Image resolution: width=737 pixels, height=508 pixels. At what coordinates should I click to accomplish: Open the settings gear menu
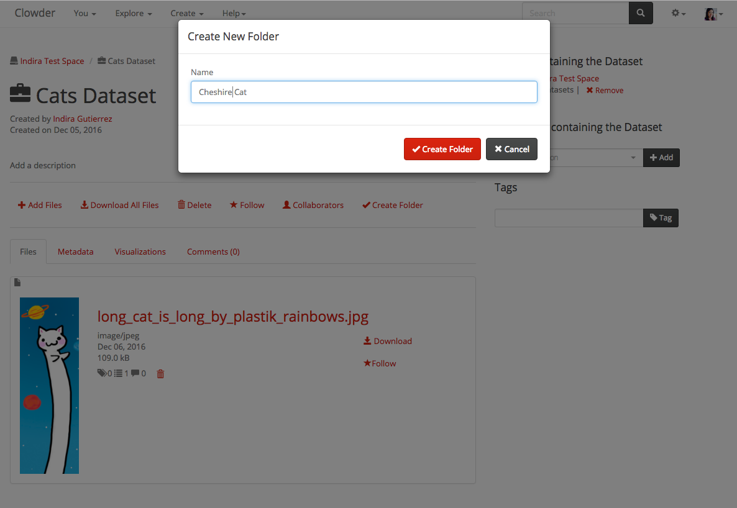click(678, 13)
